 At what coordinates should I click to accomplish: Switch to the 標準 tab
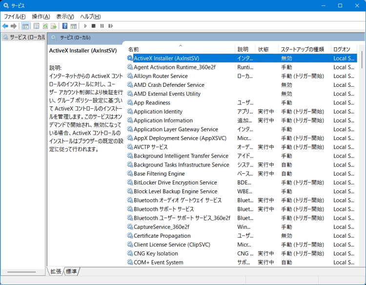pyautogui.click(x=71, y=271)
